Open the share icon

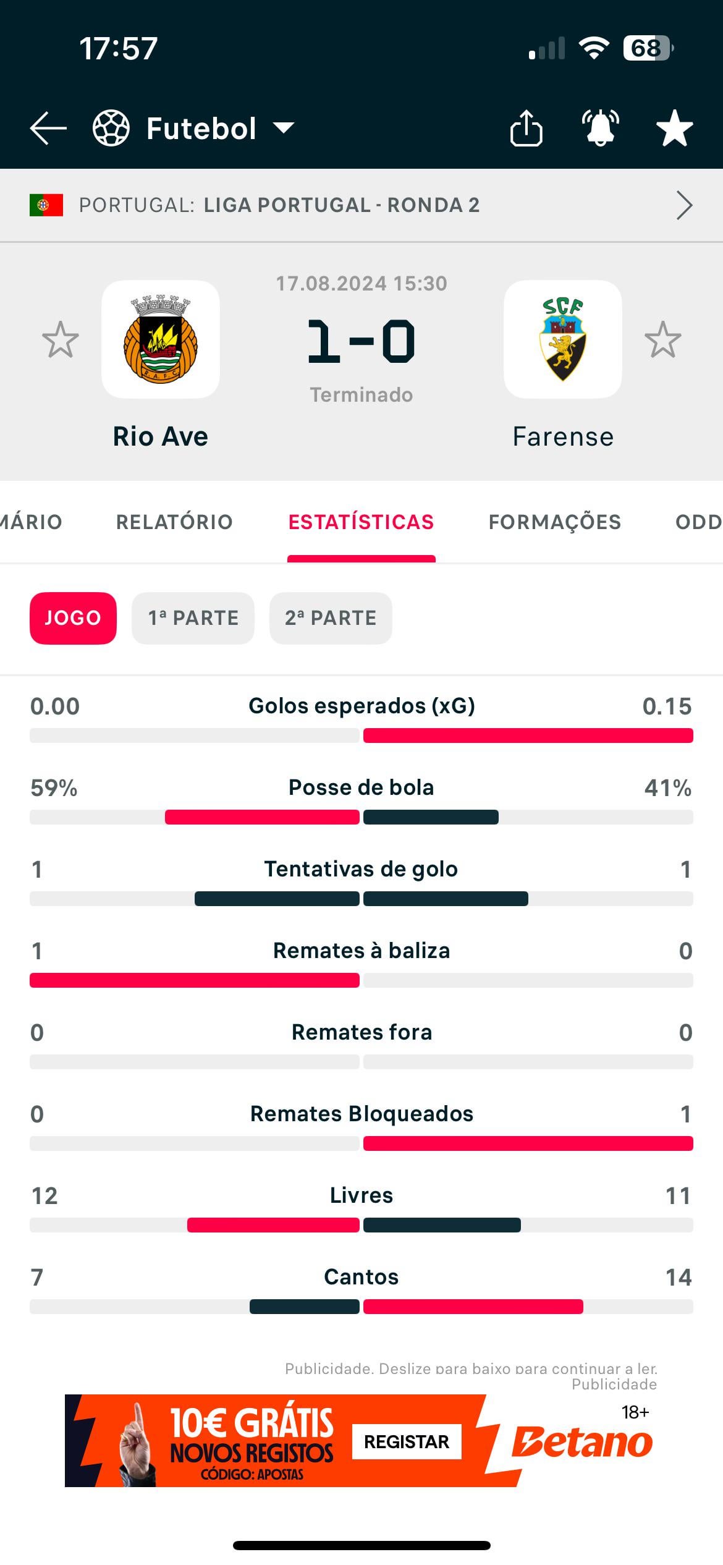click(x=526, y=129)
